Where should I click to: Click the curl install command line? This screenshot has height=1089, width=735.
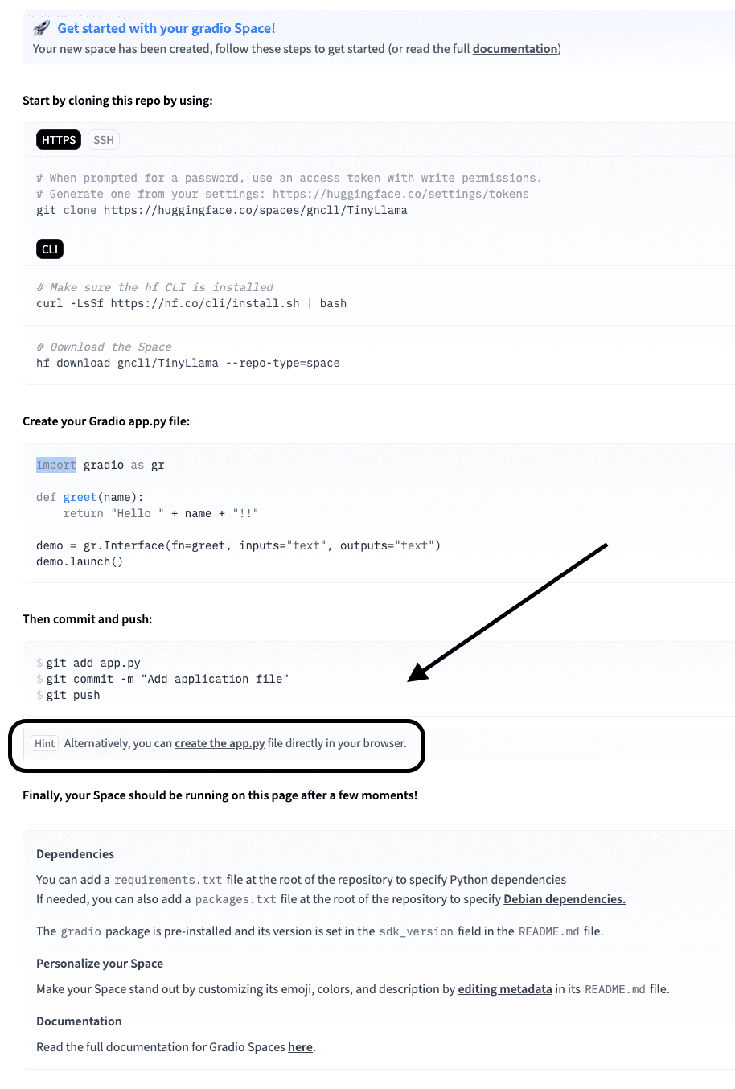[x=191, y=303]
